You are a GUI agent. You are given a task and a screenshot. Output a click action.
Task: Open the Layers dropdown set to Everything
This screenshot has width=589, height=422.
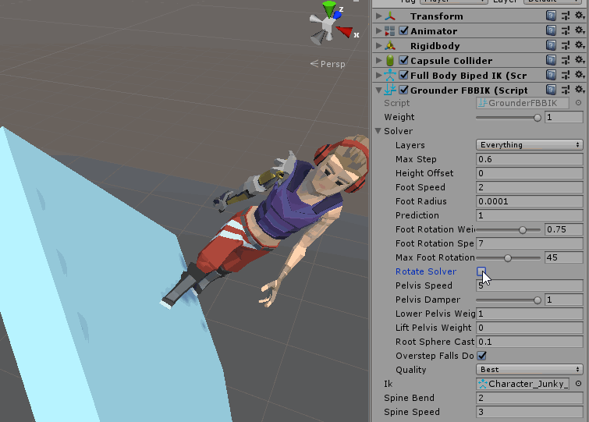[x=529, y=144]
